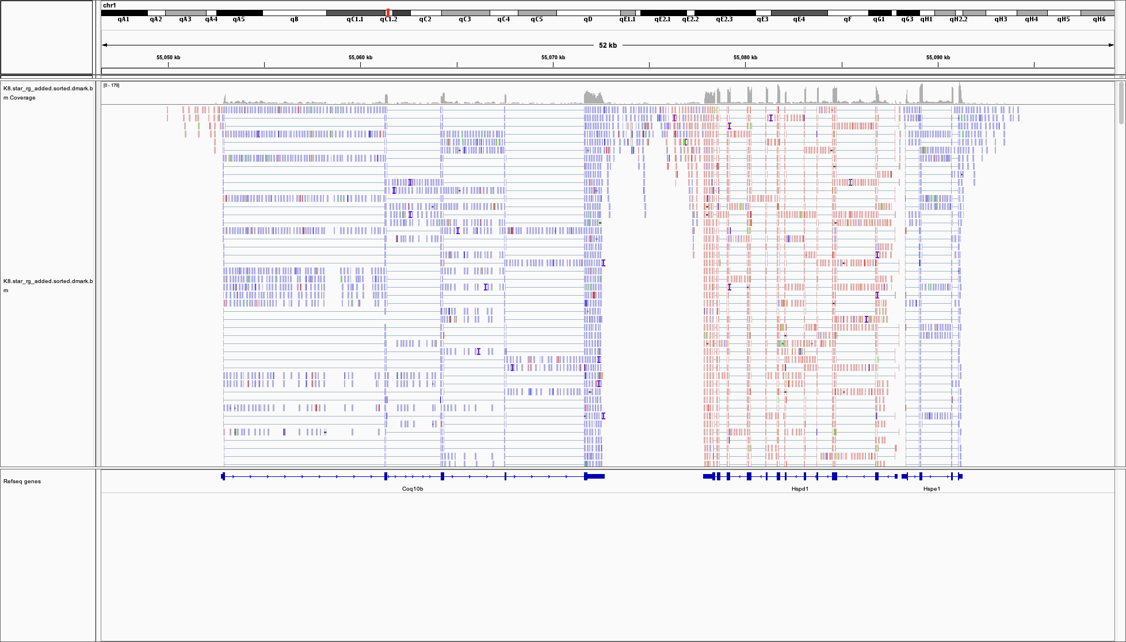
Task: Click the qD band on the ideogram
Action: coord(587,13)
